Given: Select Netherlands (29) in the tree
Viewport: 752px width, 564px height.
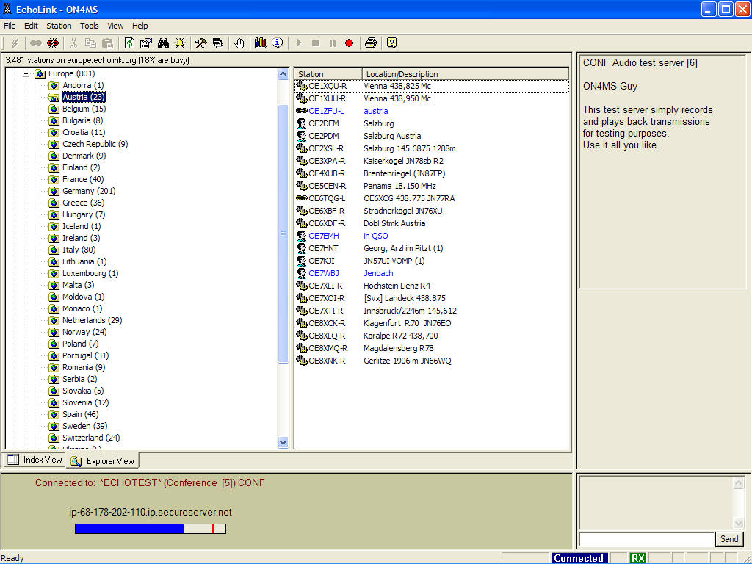Looking at the screenshot, I should tap(92, 320).
